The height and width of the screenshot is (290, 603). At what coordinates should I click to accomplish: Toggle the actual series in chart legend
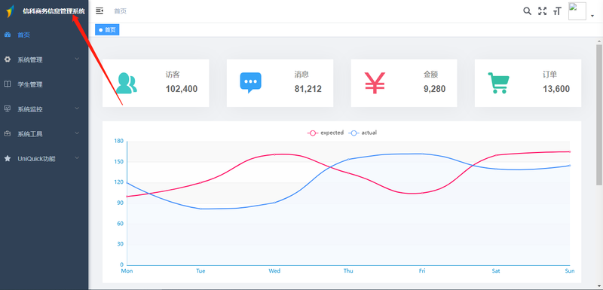[363, 133]
